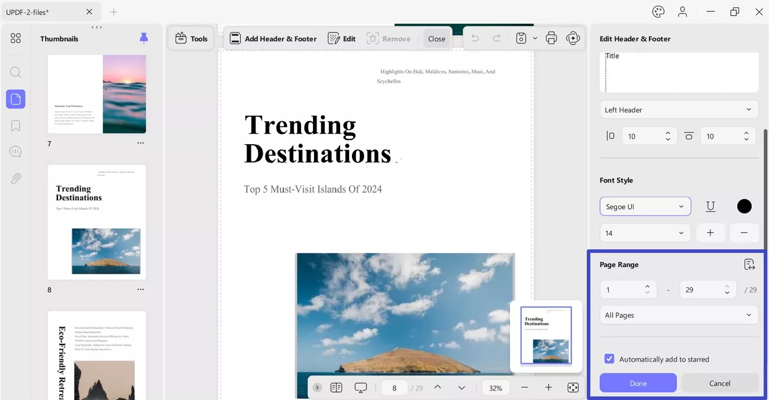The image size is (769, 400).
Task: Open the Segoe UI font dropdown
Action: [x=645, y=206]
